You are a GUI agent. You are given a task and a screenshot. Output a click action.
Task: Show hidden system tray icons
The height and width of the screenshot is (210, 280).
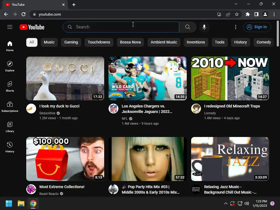pos(226,203)
